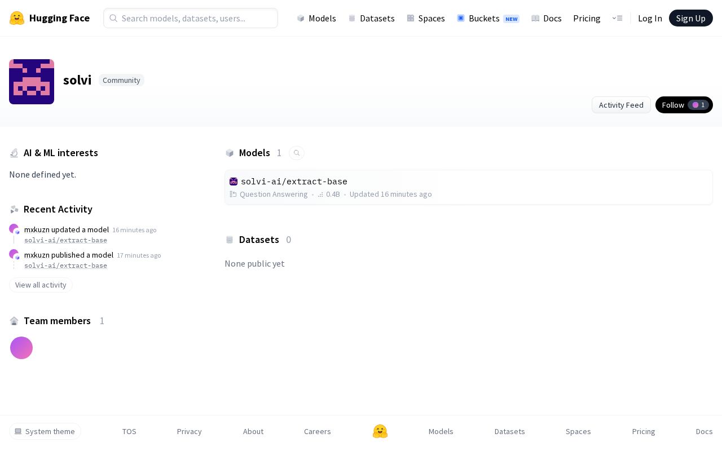
Task: Go to Pricing in the top navigation
Action: pyautogui.click(x=587, y=18)
